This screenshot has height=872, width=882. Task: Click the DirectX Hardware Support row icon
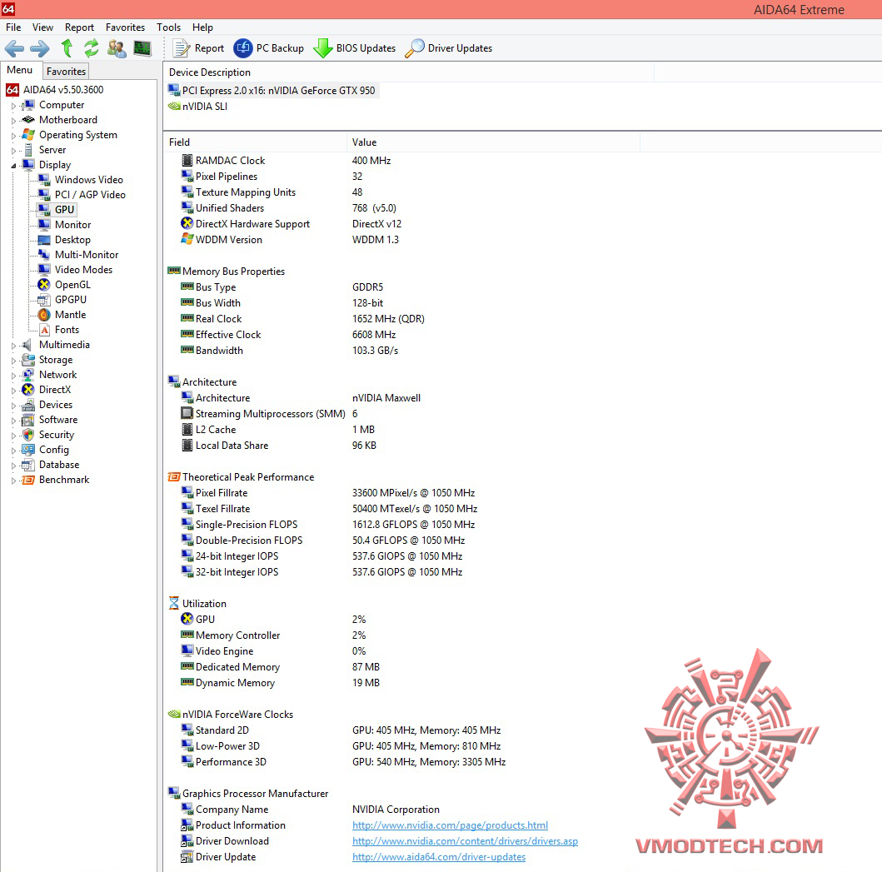(x=187, y=223)
